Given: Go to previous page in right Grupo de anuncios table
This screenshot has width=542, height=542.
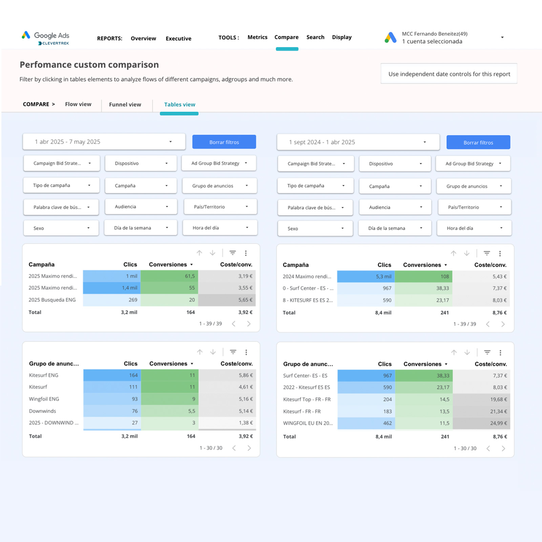Looking at the screenshot, I should tap(488, 449).
